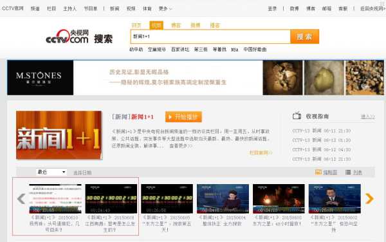Select the 博客 search tab
Screen dimensions: 386x242
[x=176, y=25]
